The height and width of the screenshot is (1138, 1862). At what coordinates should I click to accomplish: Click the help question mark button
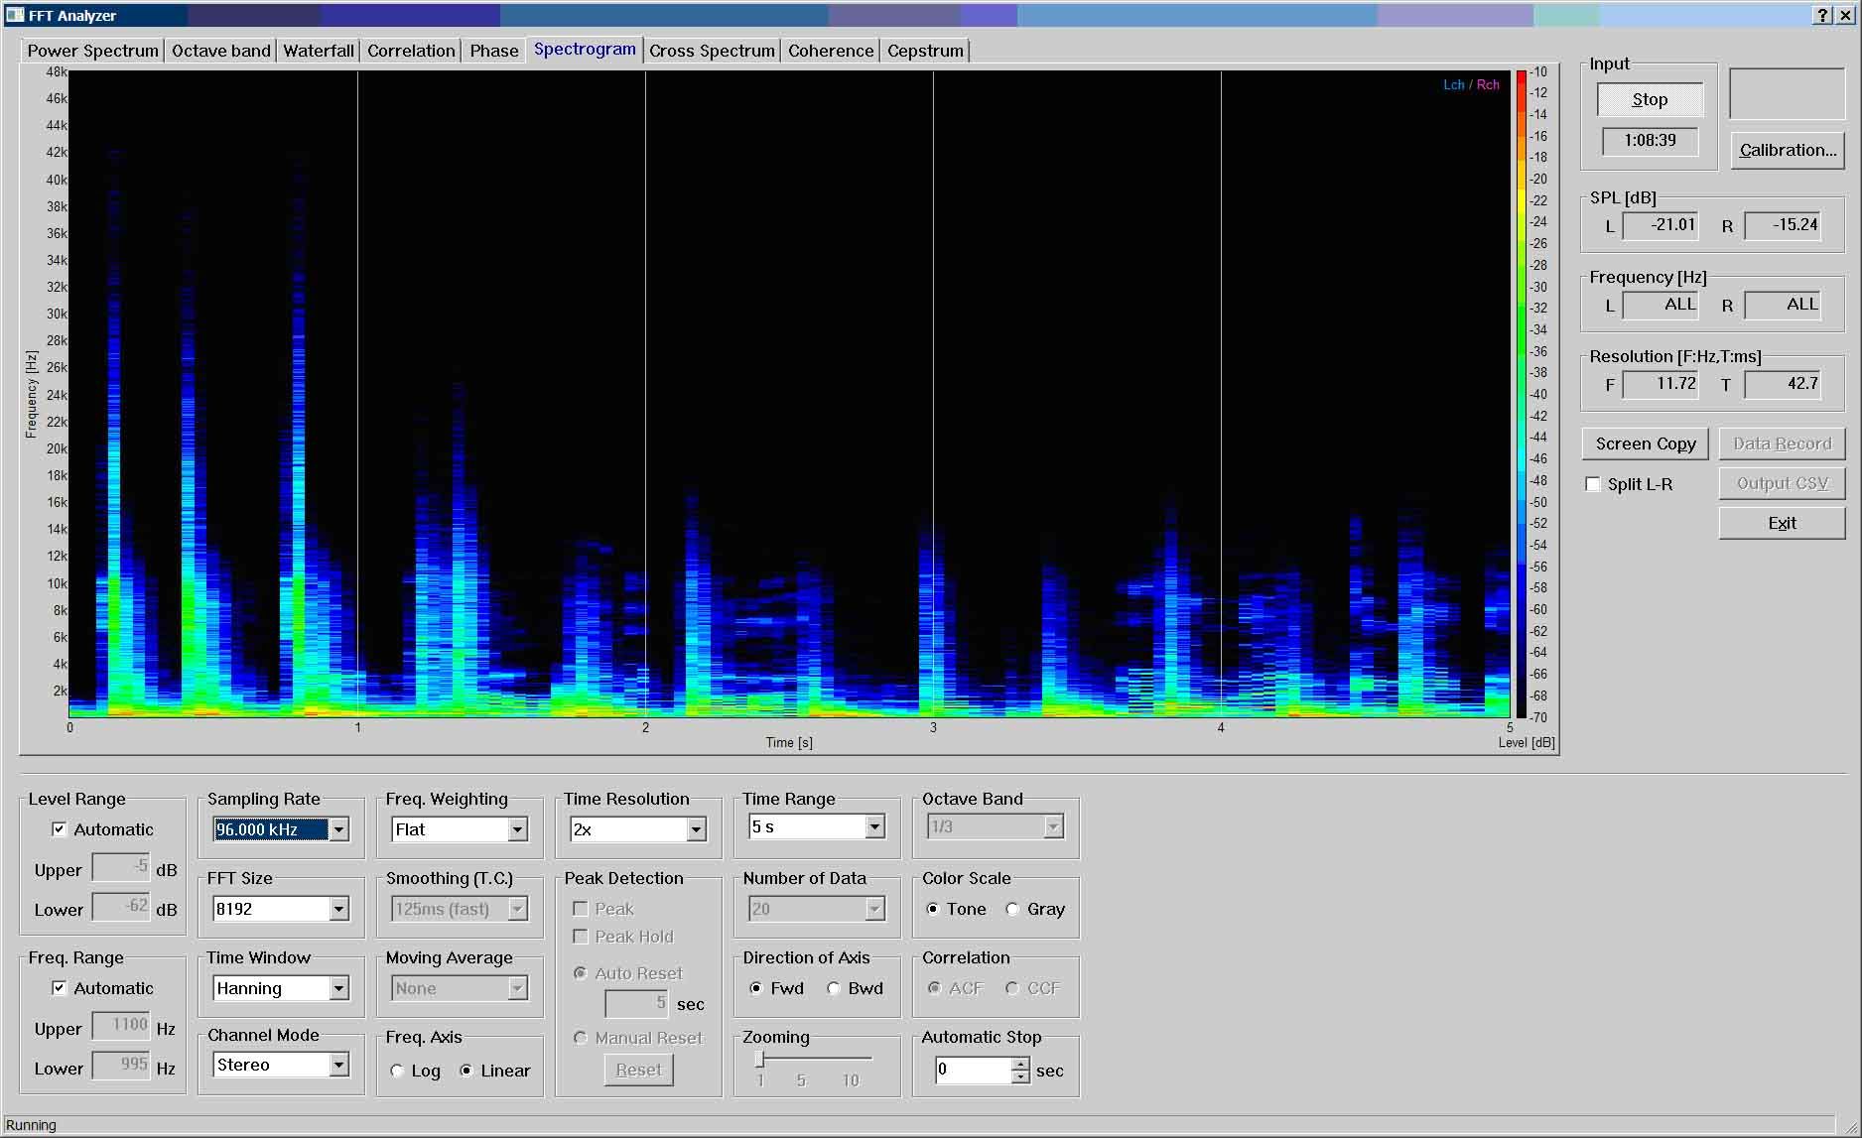(x=1822, y=15)
